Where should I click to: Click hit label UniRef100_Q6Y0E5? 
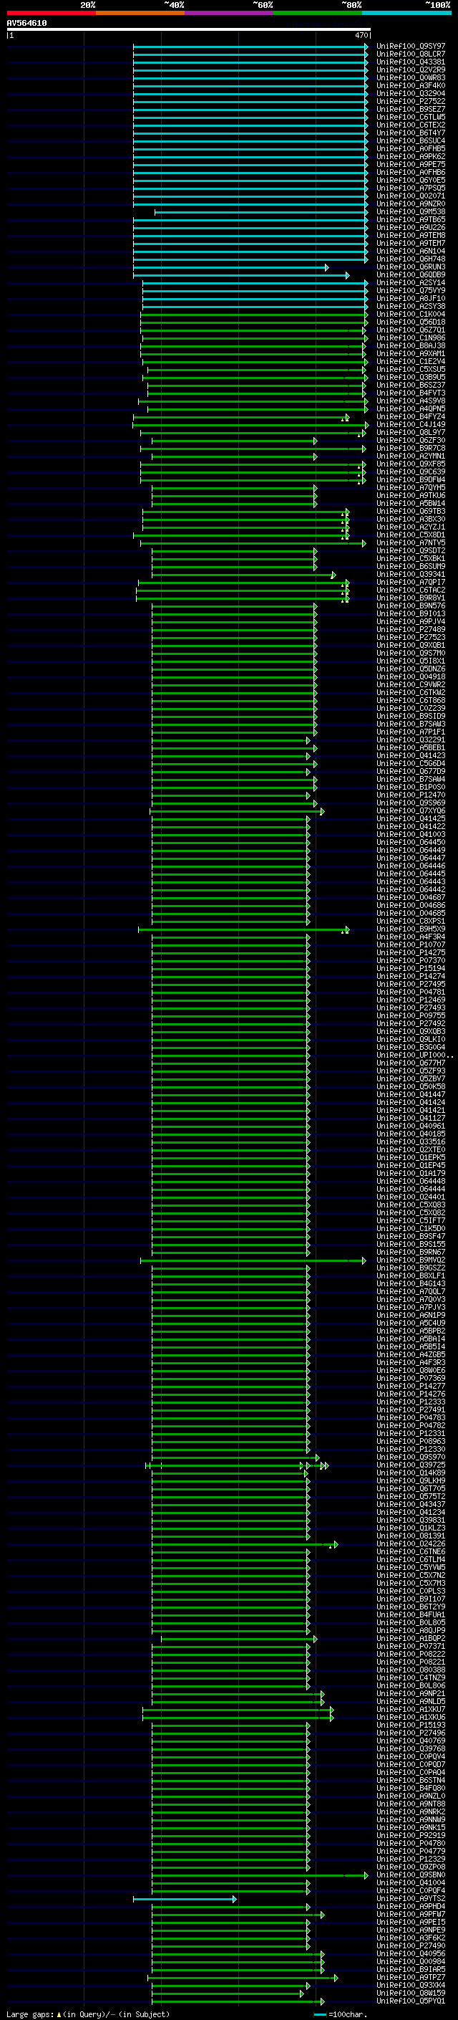click(x=411, y=181)
